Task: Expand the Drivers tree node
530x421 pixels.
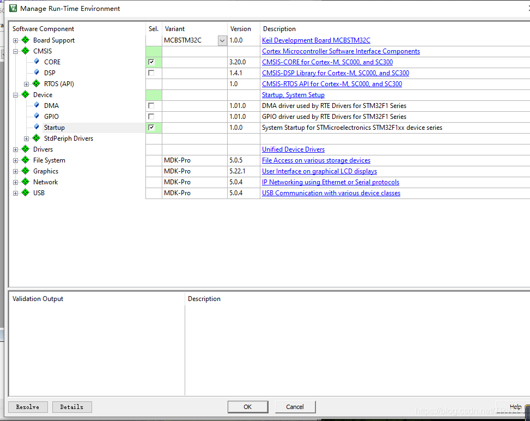Action: coord(16,149)
